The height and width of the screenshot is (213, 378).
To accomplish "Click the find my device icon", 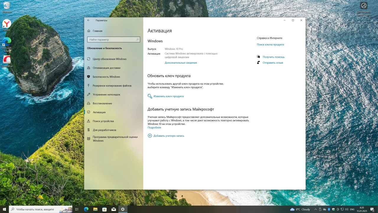I will [x=89, y=121].
